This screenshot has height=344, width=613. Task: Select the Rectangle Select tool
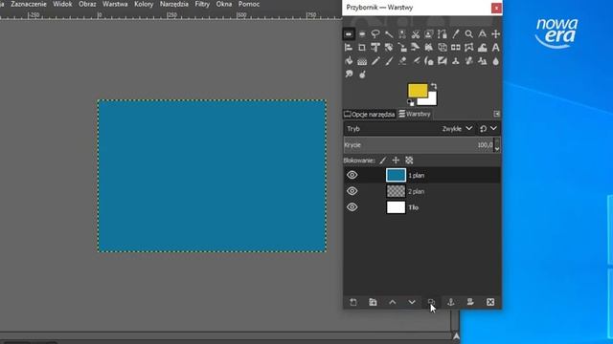(349, 34)
